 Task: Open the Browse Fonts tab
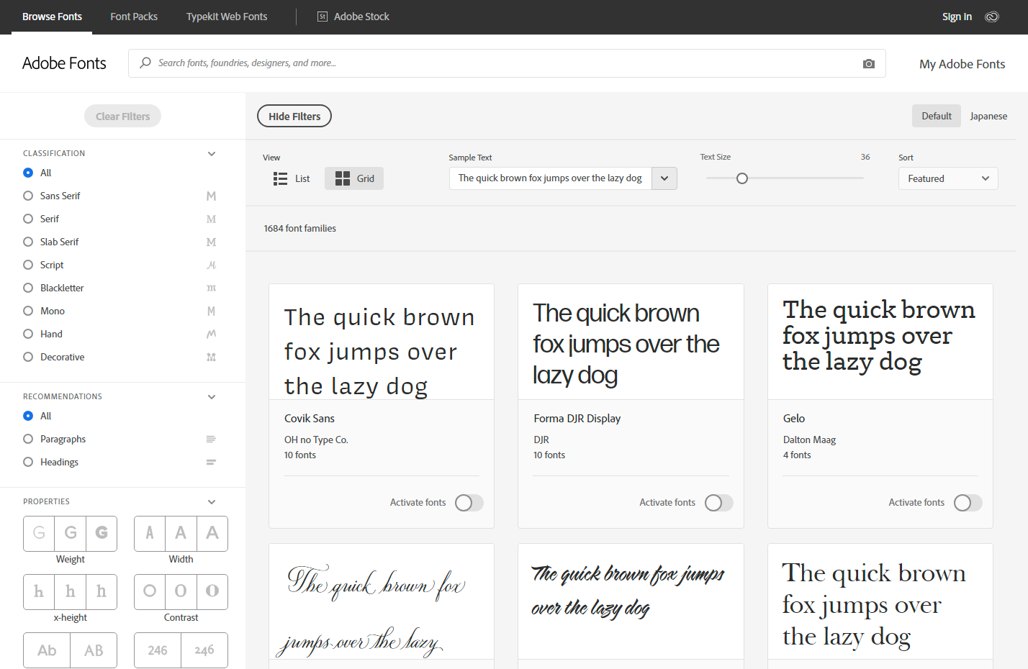[52, 17]
